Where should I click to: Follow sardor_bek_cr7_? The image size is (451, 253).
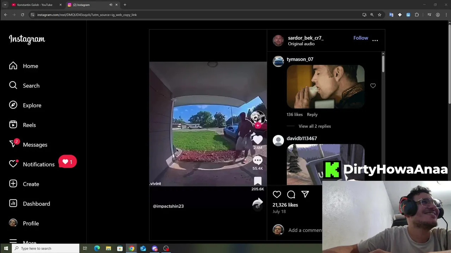tap(360, 38)
